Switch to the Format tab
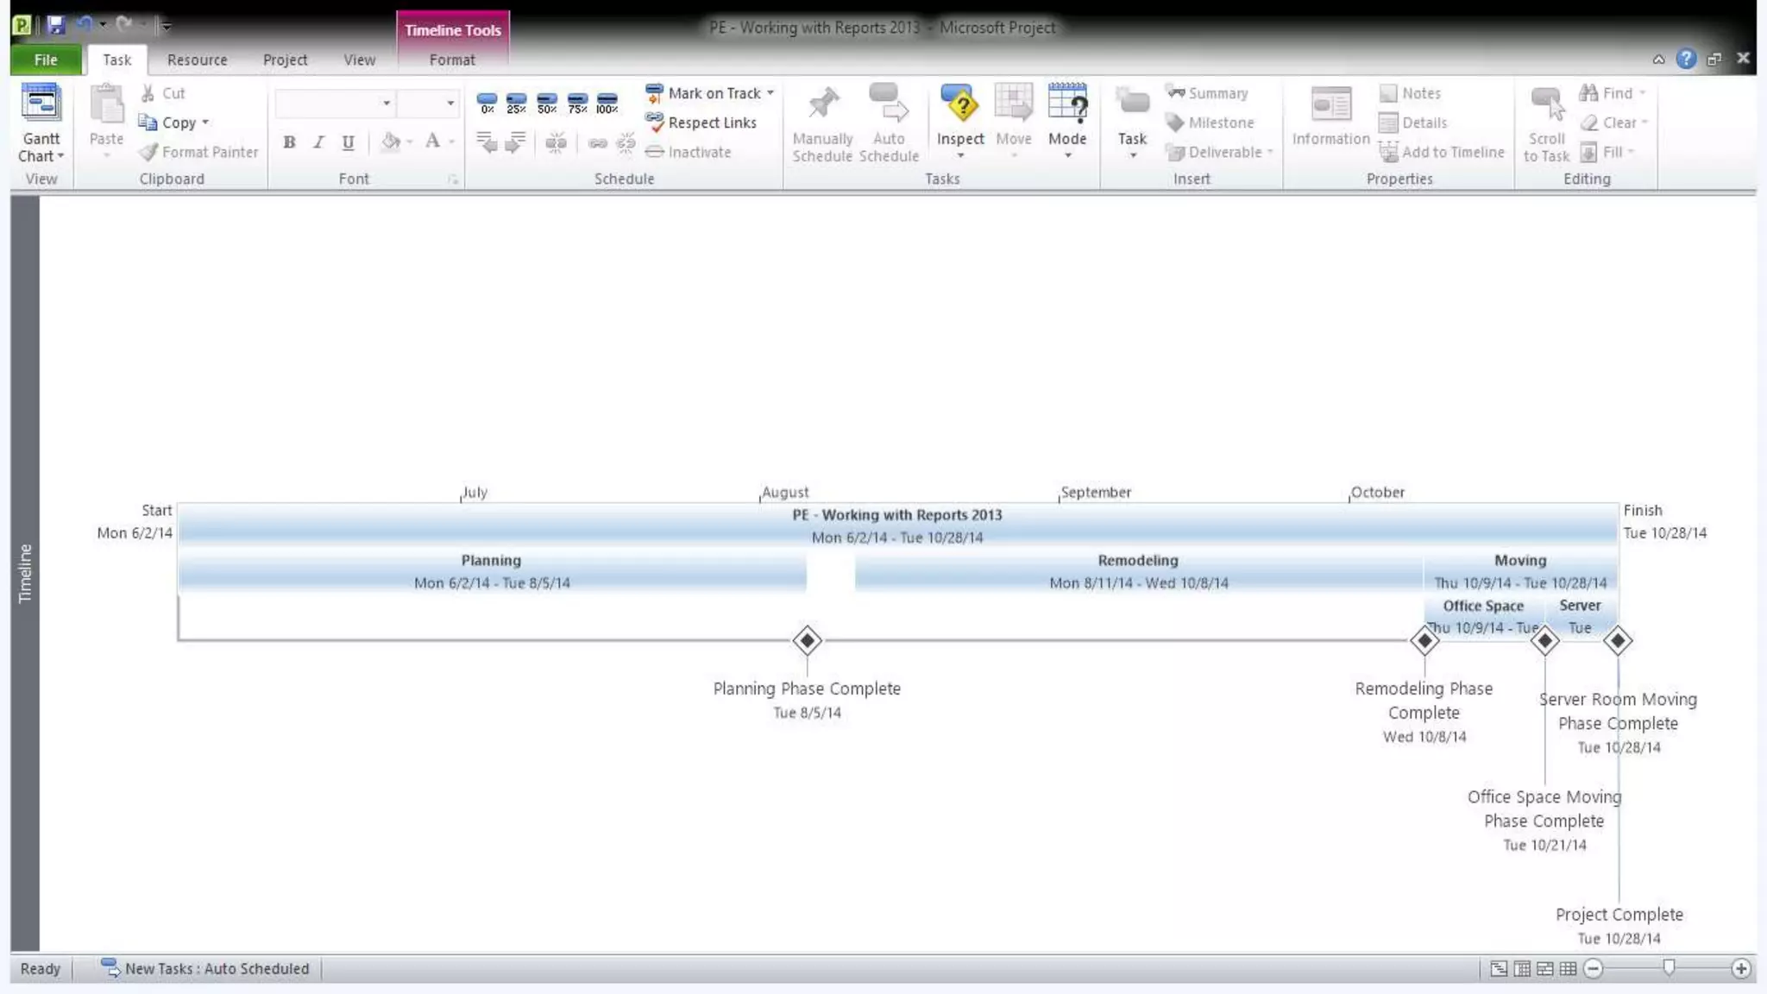The image size is (1767, 994). coord(452,60)
